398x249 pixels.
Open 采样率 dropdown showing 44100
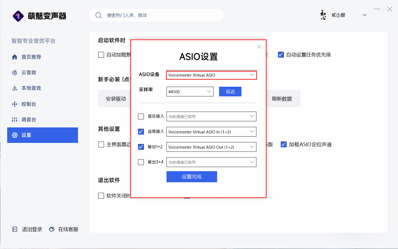click(x=190, y=92)
